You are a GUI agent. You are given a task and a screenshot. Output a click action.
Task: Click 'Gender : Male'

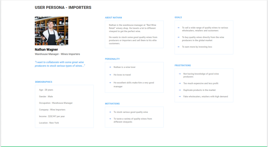pos(46,96)
